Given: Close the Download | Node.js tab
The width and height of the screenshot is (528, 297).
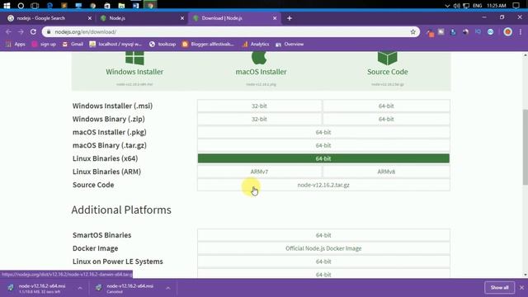Looking at the screenshot, I should pyautogui.click(x=275, y=18).
